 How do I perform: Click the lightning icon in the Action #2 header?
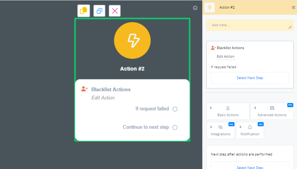[210, 7]
